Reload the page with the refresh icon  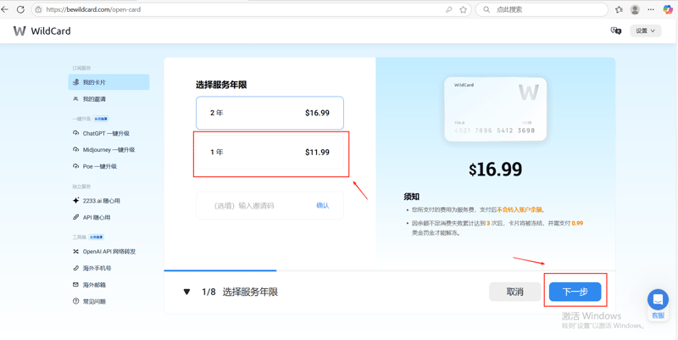20,9
